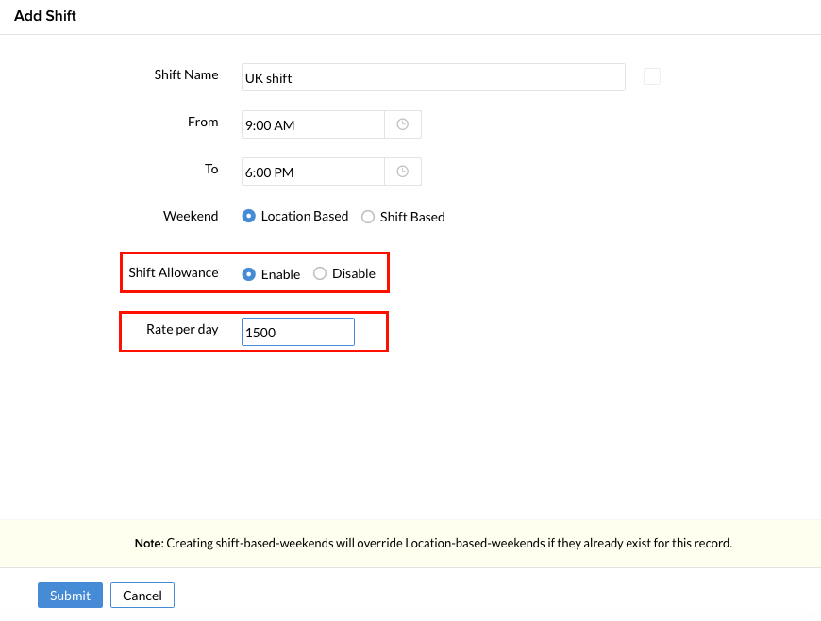Select Location Based weekend option
The image size is (821, 621).
249,216
